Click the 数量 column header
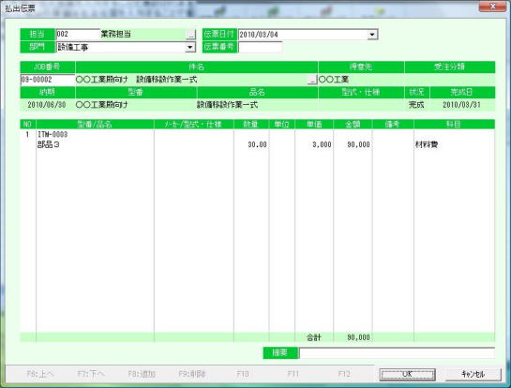511x388 pixels. click(251, 124)
